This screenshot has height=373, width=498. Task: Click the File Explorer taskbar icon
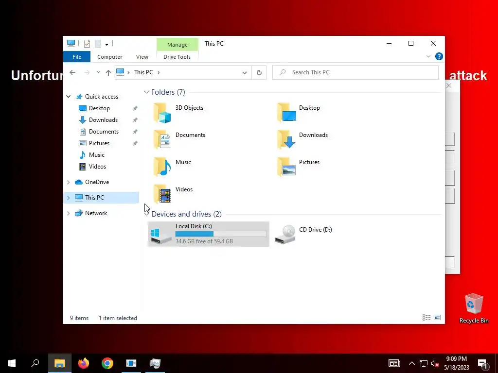coord(60,363)
